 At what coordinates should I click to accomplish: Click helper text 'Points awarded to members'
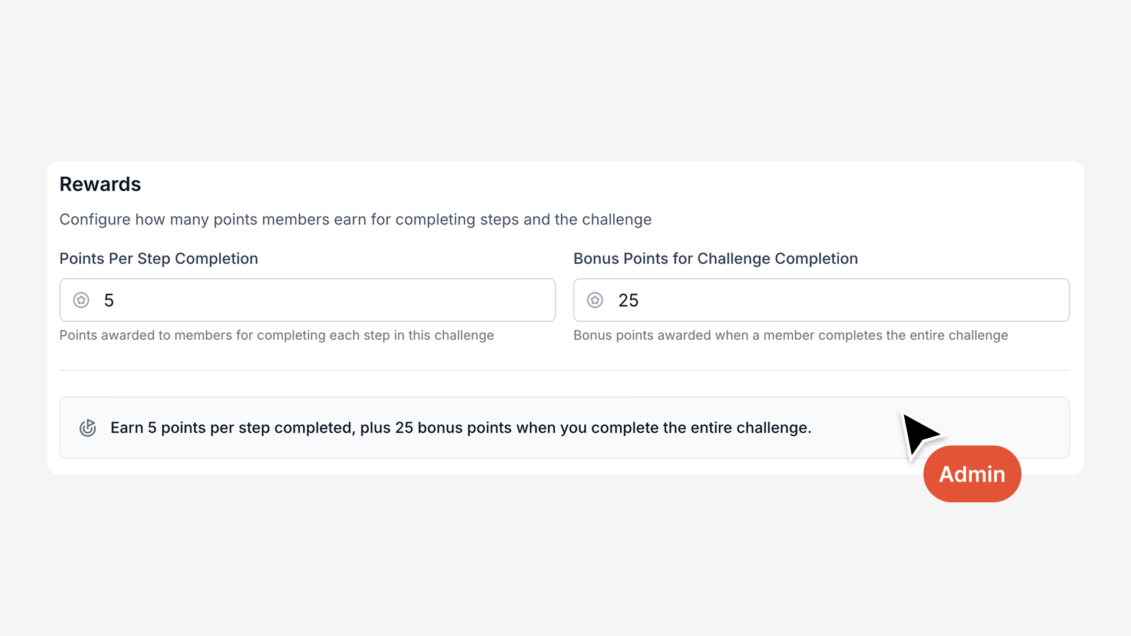(276, 335)
